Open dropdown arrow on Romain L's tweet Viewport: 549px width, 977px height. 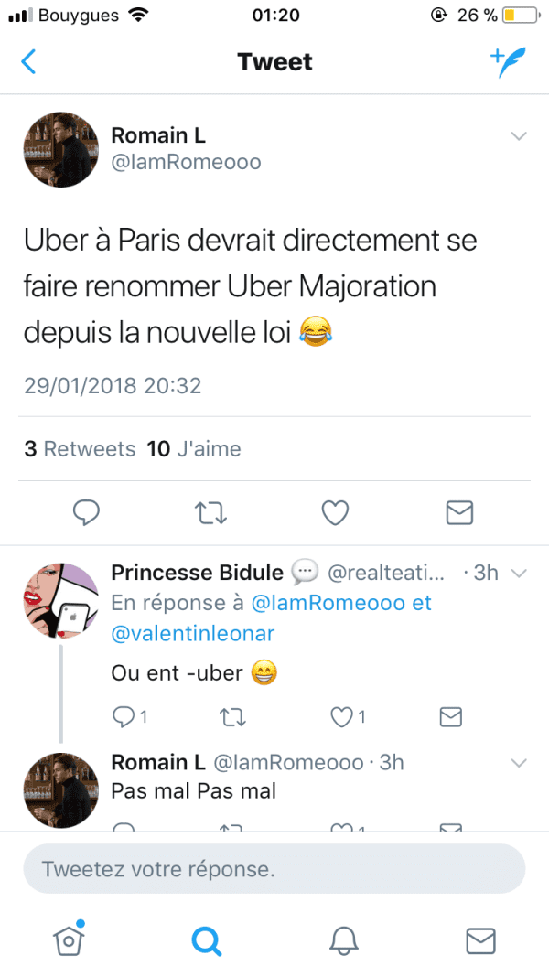519,135
